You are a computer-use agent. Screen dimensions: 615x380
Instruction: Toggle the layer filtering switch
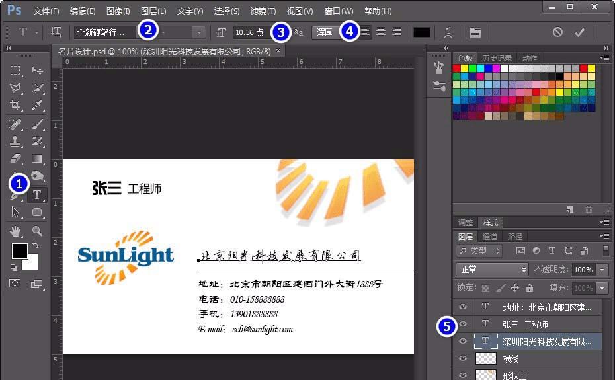click(x=606, y=250)
